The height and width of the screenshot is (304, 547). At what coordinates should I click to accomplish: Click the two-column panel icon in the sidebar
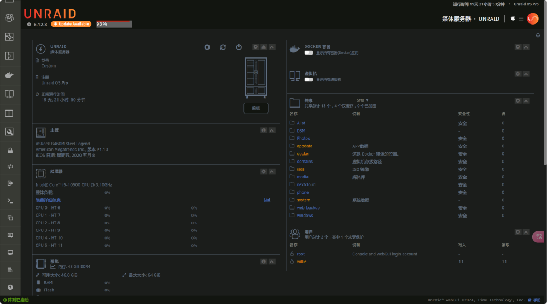9,113
